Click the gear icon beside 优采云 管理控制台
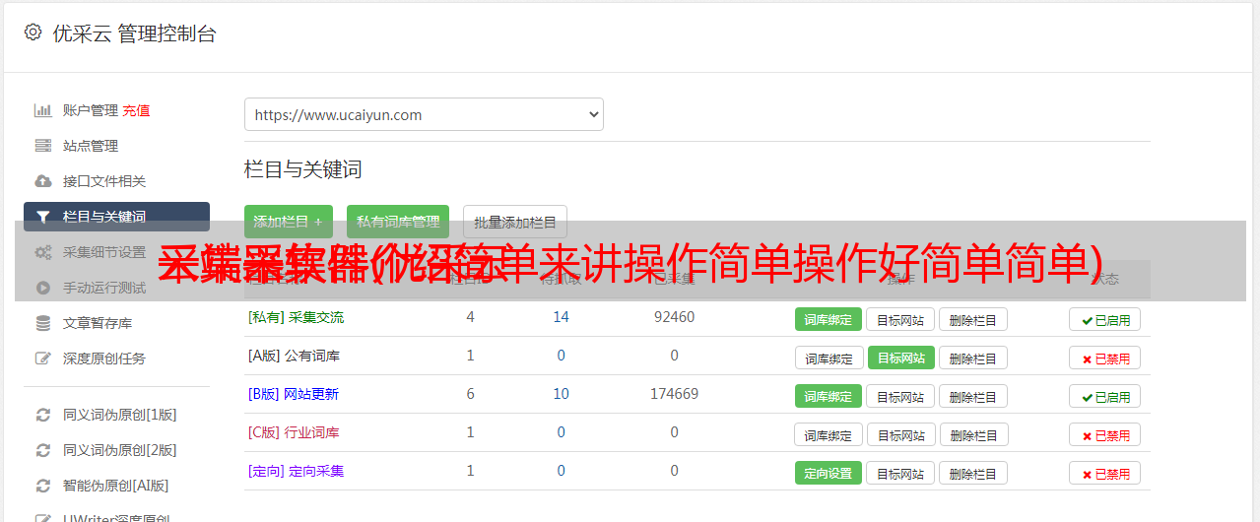 coord(33,33)
